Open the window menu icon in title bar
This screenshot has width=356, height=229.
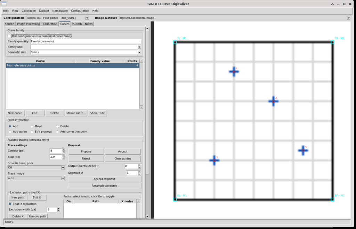pyautogui.click(x=4, y=4)
